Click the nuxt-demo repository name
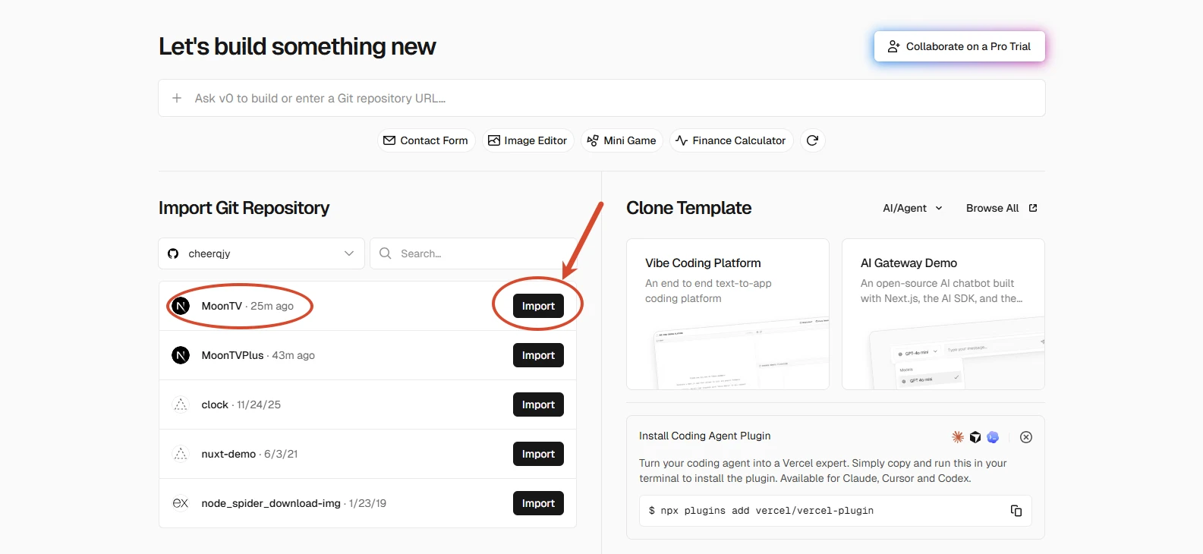Viewport: 1203px width, 554px height. 228,454
